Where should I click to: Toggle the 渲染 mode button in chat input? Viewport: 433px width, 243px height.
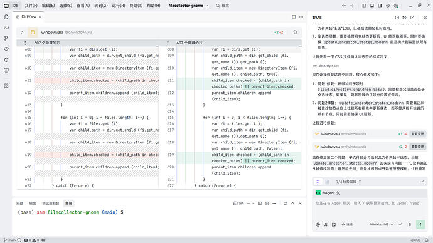[x=347, y=225]
